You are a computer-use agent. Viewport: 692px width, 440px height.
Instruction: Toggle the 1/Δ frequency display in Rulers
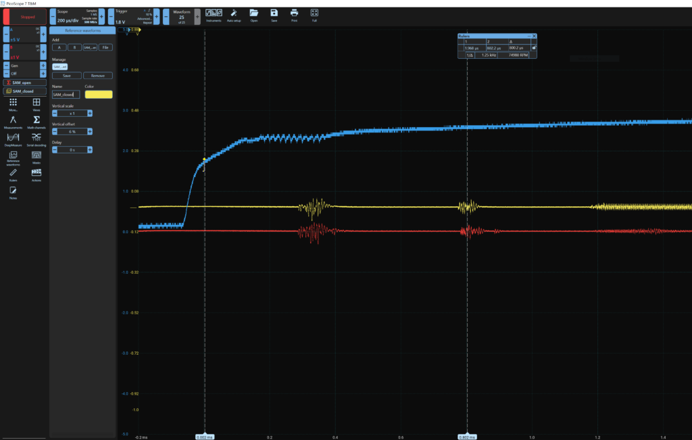pyautogui.click(x=470, y=55)
